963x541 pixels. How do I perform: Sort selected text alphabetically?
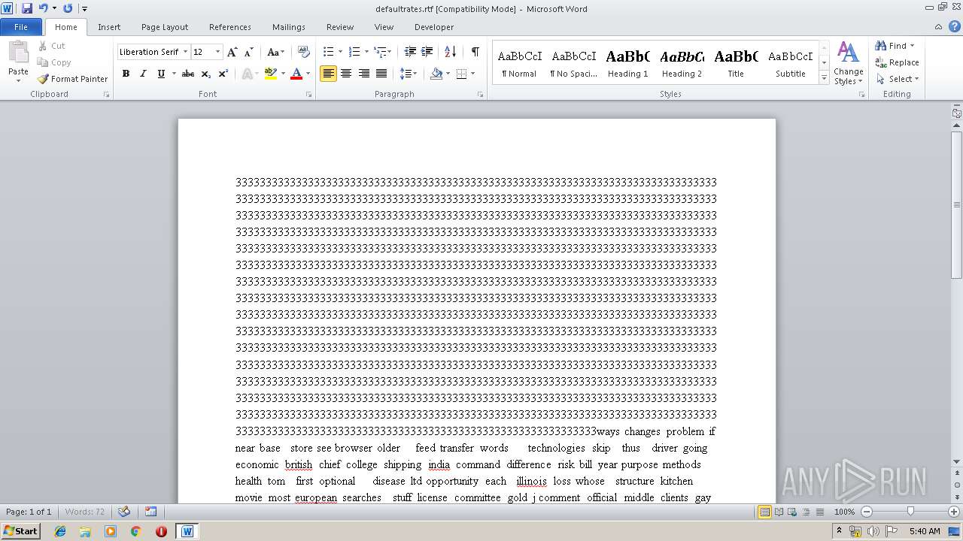pyautogui.click(x=451, y=52)
